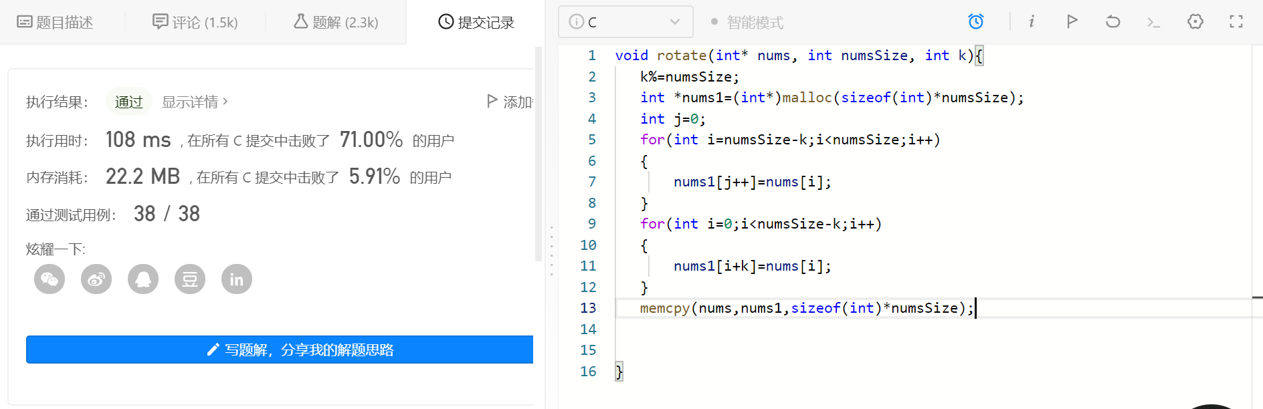
Task: Click the 通过 result badge
Action: click(129, 102)
